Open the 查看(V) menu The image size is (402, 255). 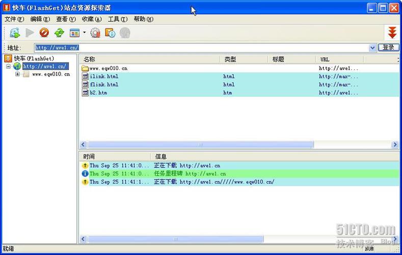point(66,19)
